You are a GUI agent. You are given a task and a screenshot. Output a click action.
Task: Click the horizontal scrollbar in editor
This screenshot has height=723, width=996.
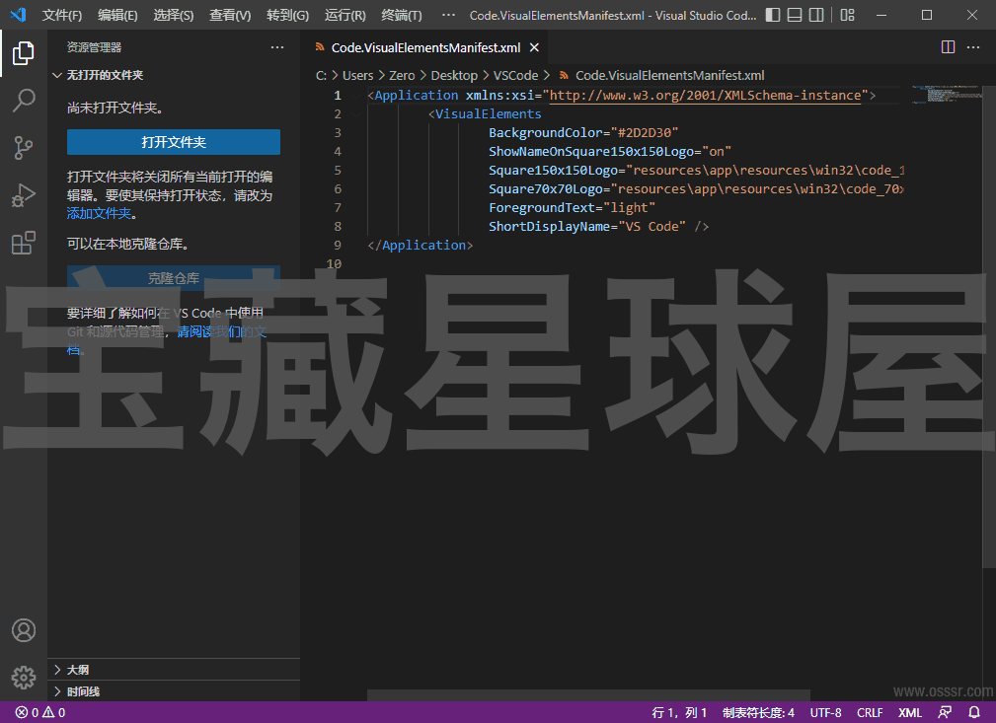click(x=588, y=695)
